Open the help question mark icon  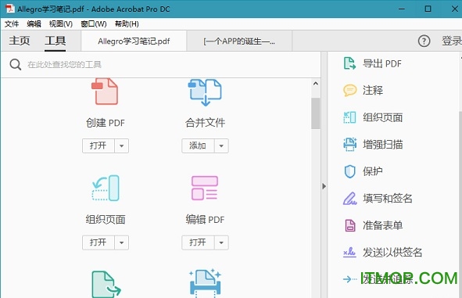[x=424, y=41]
